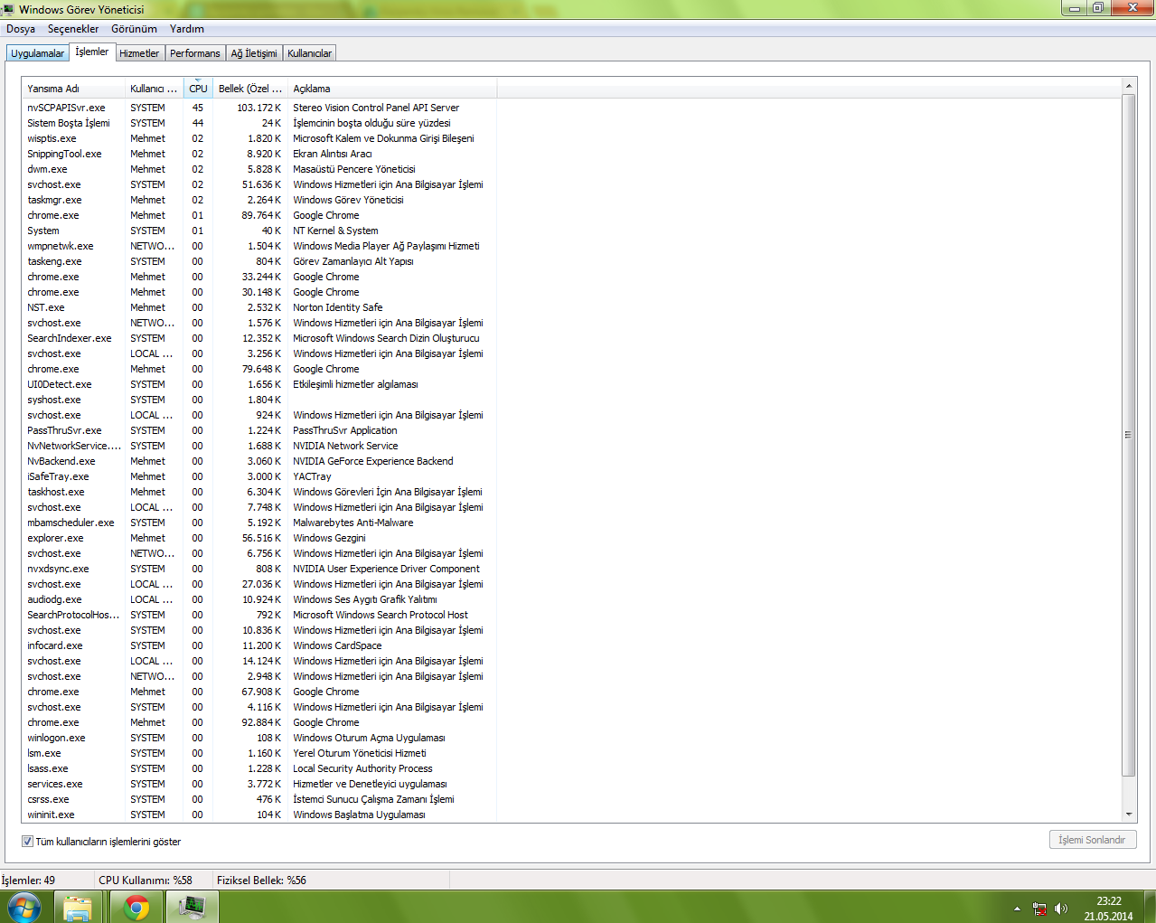Image resolution: width=1156 pixels, height=923 pixels.
Task: Switch to Google Chrome on the taskbar
Action: [136, 908]
